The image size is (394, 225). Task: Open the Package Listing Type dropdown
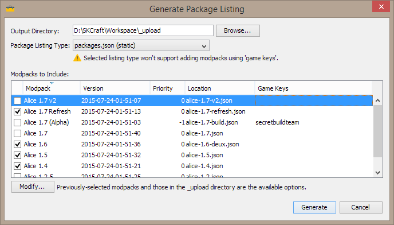point(141,45)
